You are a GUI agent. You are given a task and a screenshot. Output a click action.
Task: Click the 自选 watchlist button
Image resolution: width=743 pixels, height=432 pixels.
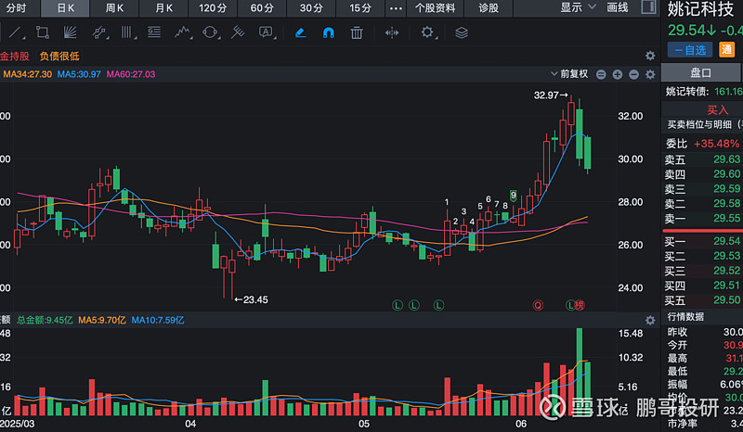coord(690,50)
